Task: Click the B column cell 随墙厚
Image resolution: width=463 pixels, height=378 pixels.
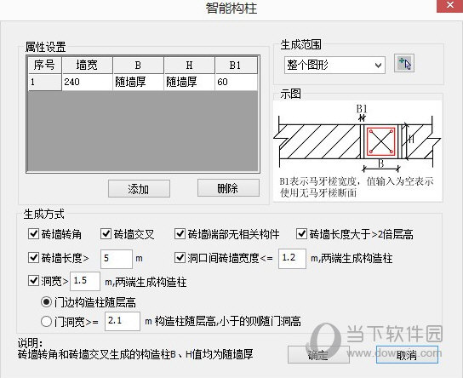Action: (x=138, y=82)
